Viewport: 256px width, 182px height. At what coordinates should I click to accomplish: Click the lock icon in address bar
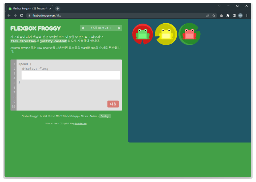(29, 16)
